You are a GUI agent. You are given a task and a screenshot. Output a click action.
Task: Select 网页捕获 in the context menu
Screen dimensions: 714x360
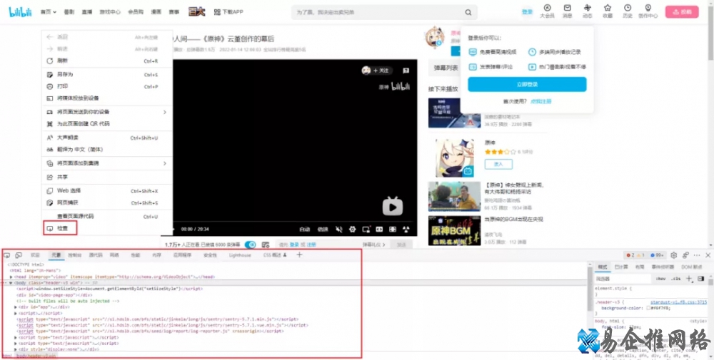pyautogui.click(x=107, y=202)
